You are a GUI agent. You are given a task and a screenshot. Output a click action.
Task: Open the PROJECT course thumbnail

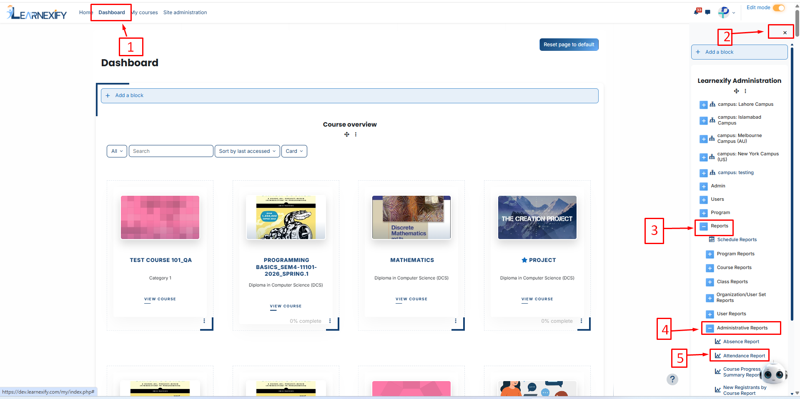click(x=537, y=217)
